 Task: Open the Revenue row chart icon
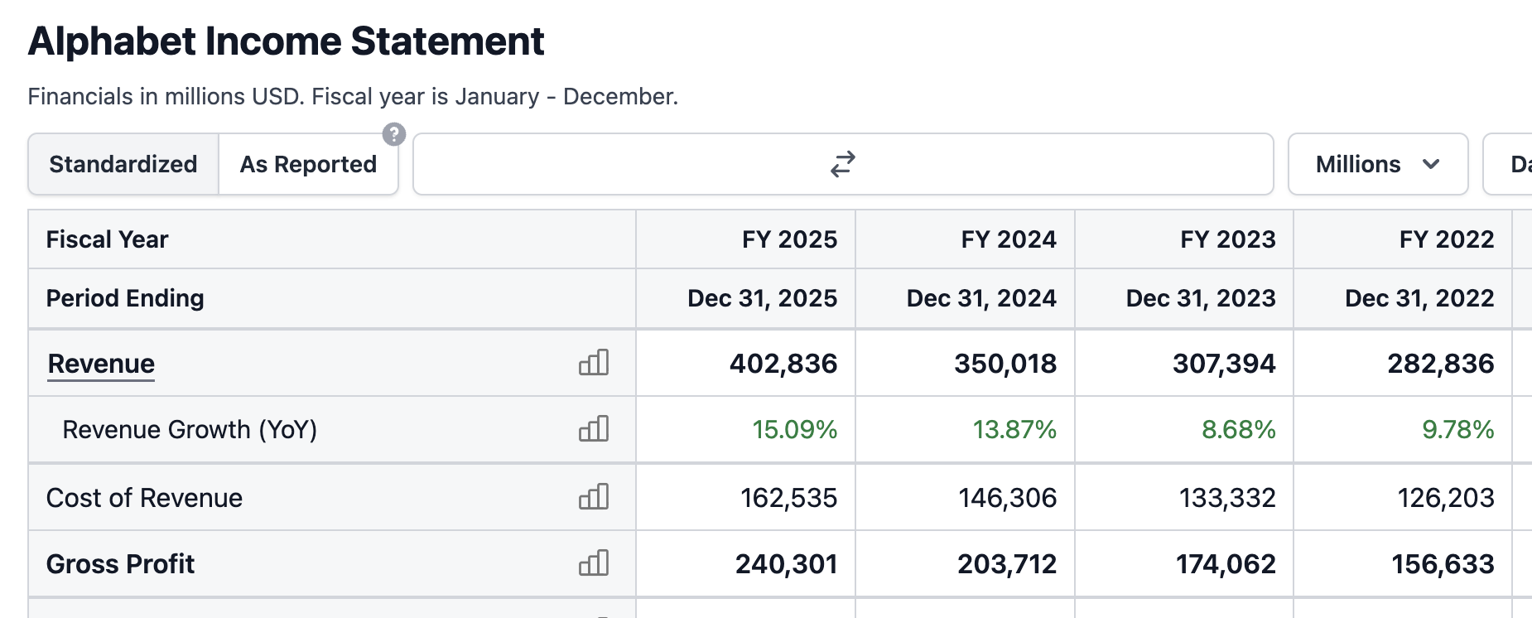(x=594, y=363)
